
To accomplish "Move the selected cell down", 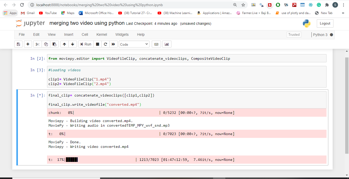I will pos(73,44).
